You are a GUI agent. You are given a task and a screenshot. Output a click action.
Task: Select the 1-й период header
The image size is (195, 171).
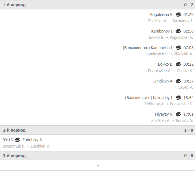tap(98, 5)
